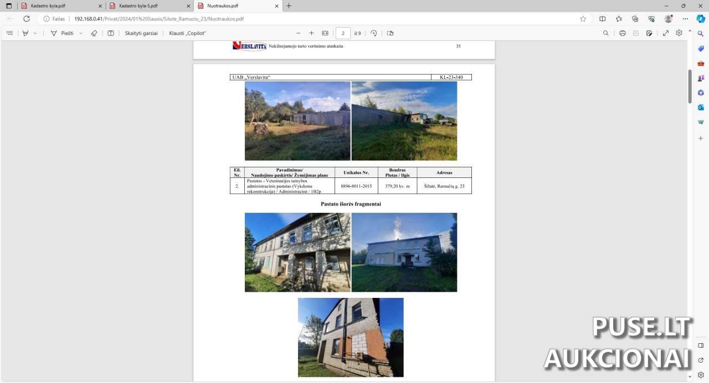709x383 pixels.
Task: Select the eraser tool in PDF toolbar
Action: tap(94, 33)
